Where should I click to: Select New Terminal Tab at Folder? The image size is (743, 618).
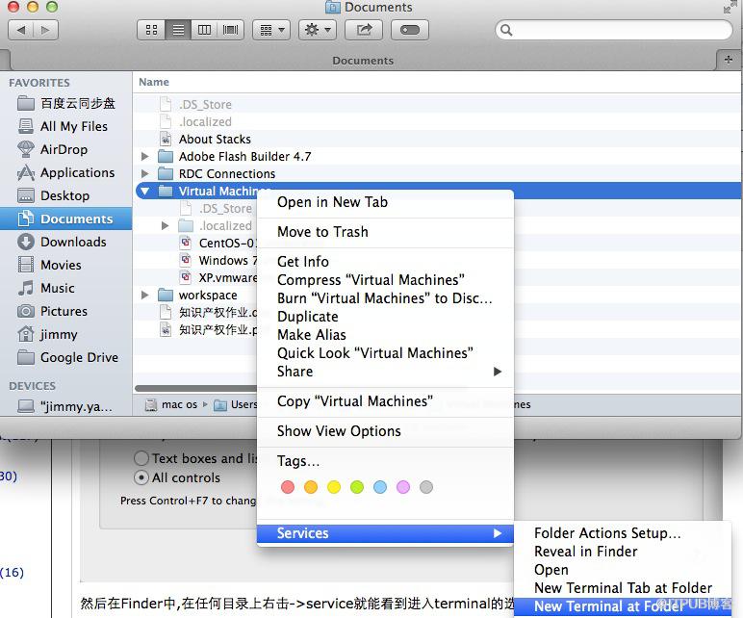pos(623,587)
